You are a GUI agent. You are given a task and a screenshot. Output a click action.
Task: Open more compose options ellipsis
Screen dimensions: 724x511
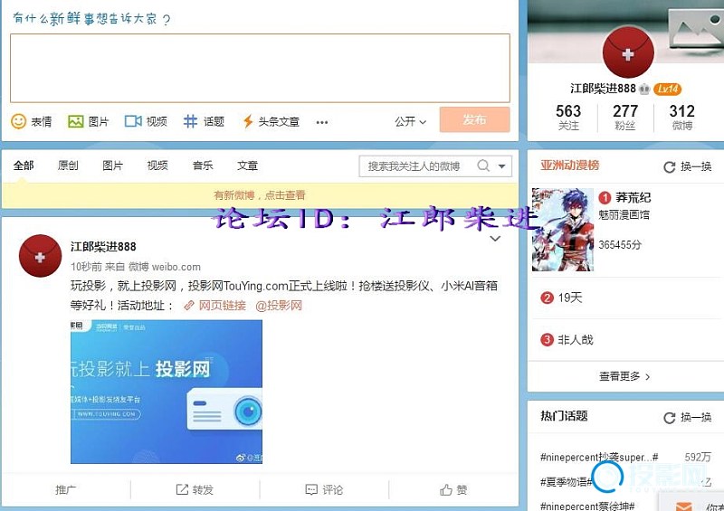click(322, 122)
